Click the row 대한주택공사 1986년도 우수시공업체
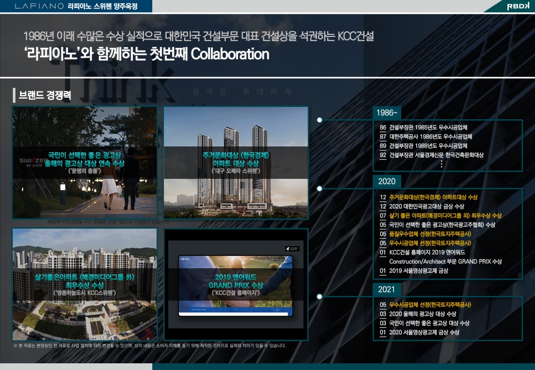The height and width of the screenshot is (370, 535). 426,137
